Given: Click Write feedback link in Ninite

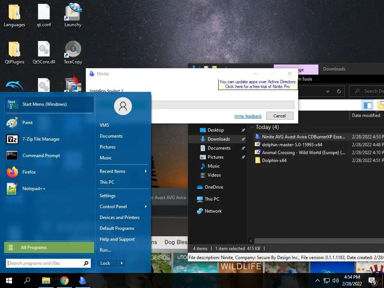Looking at the screenshot, I should 248,116.
